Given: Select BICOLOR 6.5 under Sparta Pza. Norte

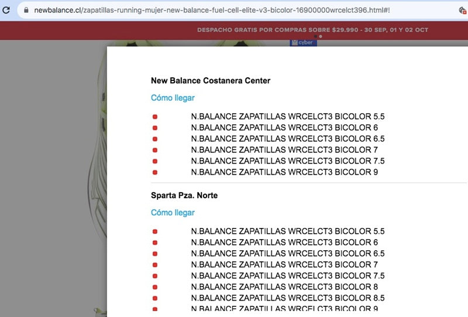Looking at the screenshot, I should point(288,253).
